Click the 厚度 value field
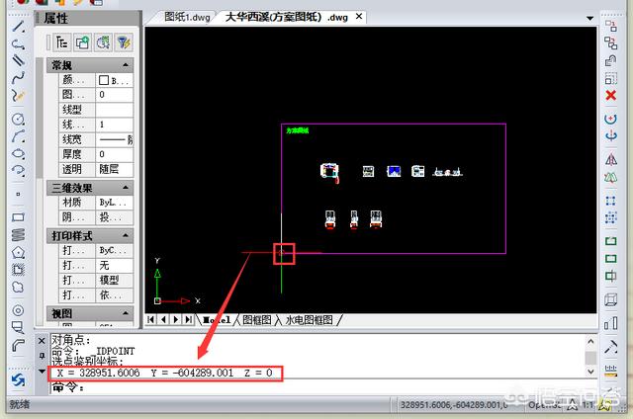Screen dimensions: 633x419 tap(114, 154)
